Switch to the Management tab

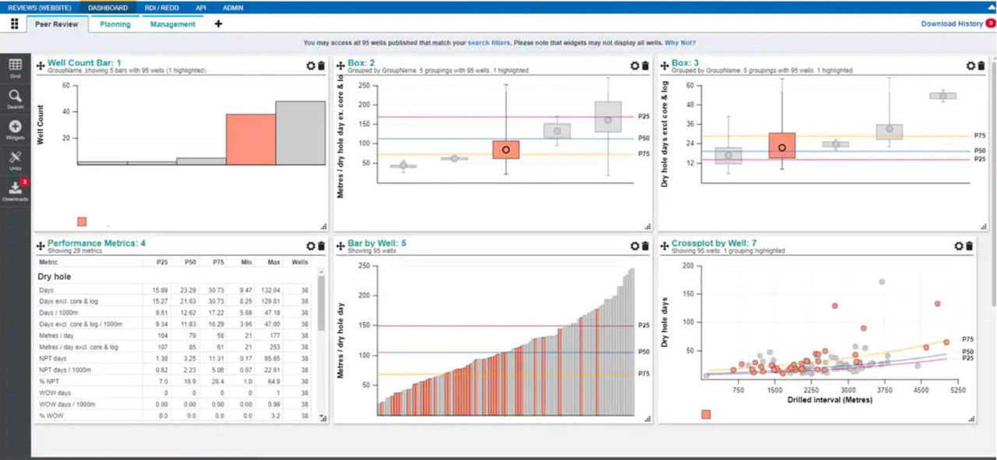coord(173,24)
